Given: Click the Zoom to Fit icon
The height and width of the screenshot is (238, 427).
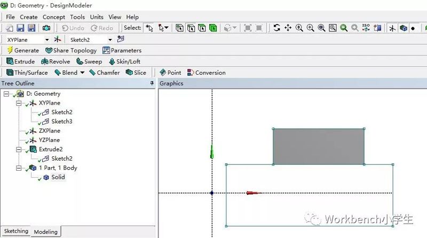Looking at the screenshot, I should (x=322, y=28).
